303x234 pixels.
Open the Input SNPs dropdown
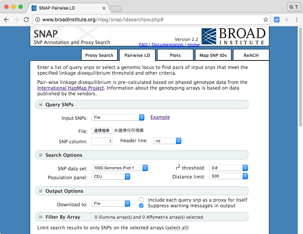click(117, 117)
